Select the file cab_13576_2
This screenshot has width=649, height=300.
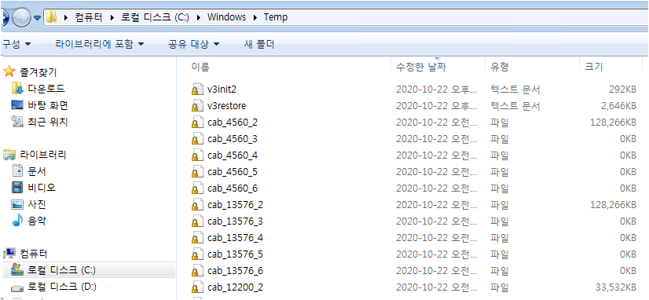tap(235, 204)
